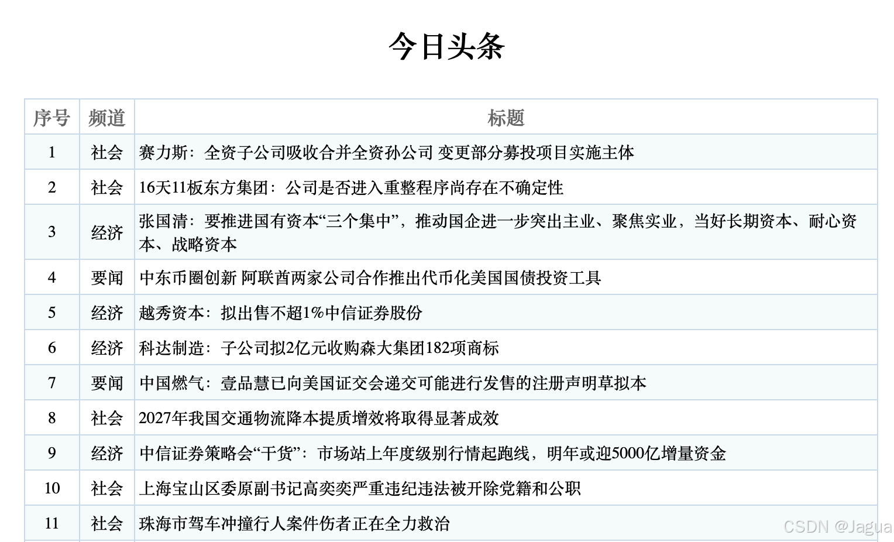Select the 中国燃气 壹品慧 headline
Screen dimensions: 894x542
tap(393, 383)
